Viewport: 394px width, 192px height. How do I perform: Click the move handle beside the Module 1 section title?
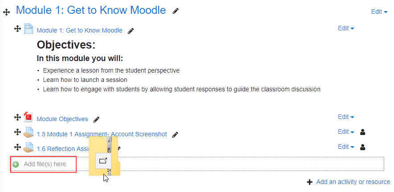tap(6, 12)
